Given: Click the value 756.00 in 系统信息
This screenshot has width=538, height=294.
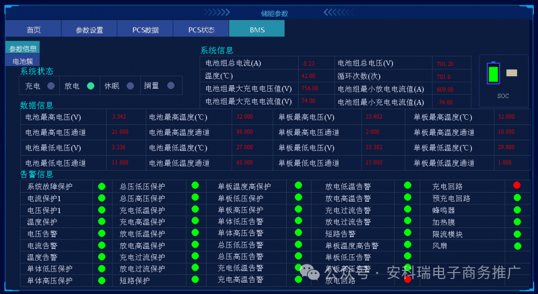Looking at the screenshot, I should (x=310, y=89).
